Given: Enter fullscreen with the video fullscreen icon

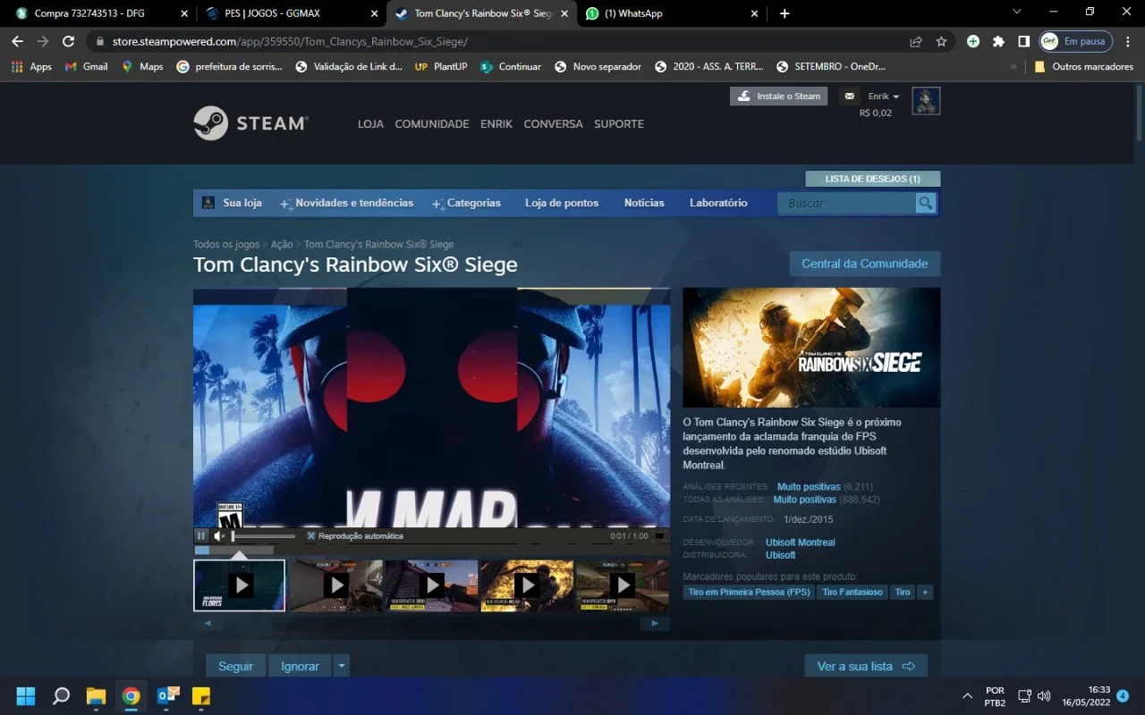Looking at the screenshot, I should [x=660, y=536].
